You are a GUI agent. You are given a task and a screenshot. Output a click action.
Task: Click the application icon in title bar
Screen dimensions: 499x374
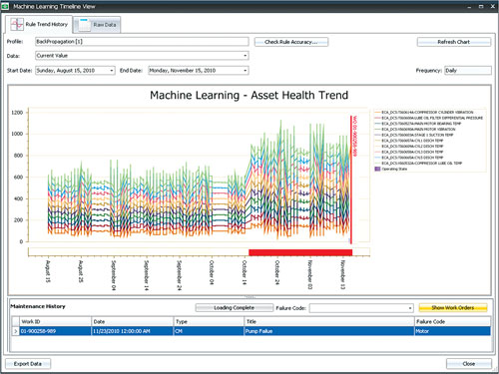point(5,6)
